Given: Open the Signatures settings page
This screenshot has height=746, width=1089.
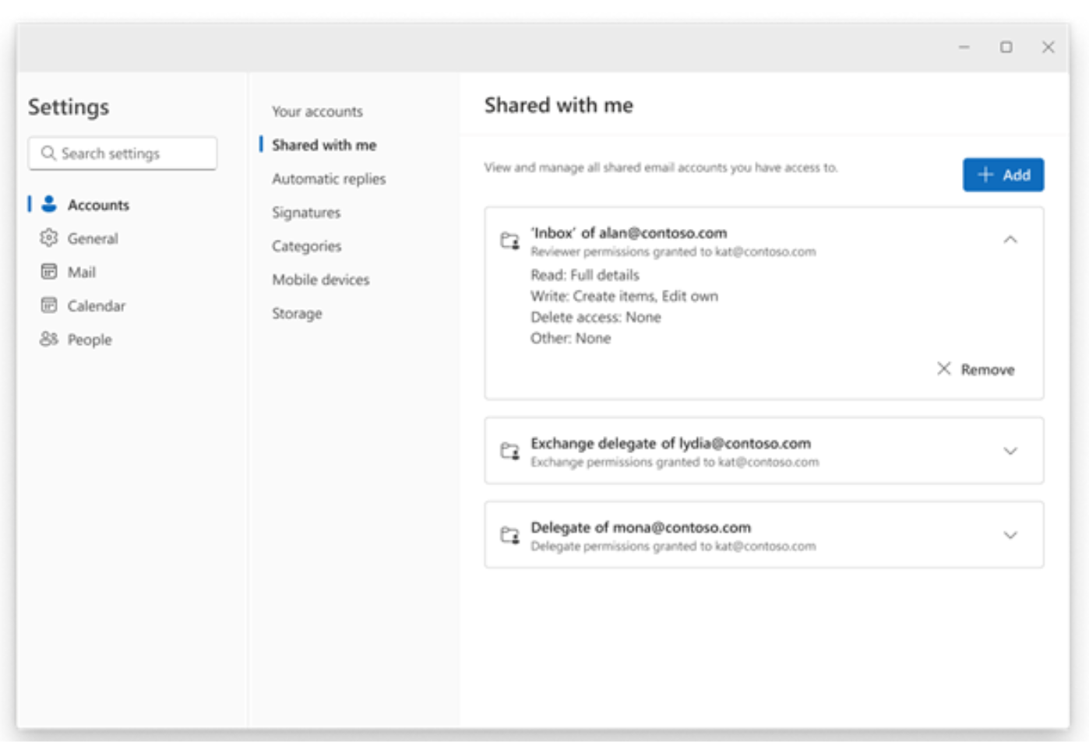Looking at the screenshot, I should 306,213.
